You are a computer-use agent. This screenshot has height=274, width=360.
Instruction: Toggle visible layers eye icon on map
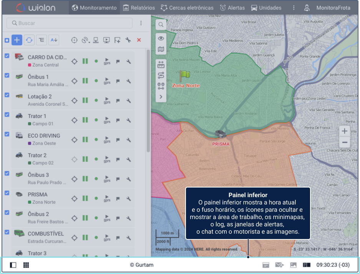[x=161, y=38]
